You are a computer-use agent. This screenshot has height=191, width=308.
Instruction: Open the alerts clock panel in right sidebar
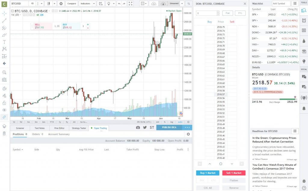[304, 20]
